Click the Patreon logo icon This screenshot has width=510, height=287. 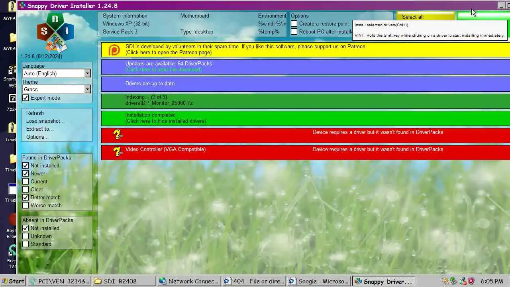click(114, 50)
